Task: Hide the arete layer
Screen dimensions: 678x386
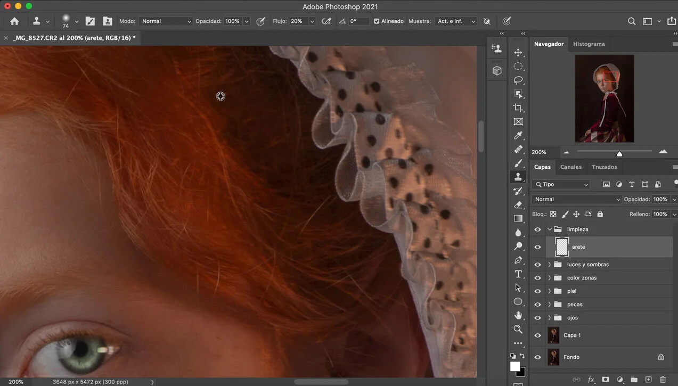Action: [x=537, y=247]
